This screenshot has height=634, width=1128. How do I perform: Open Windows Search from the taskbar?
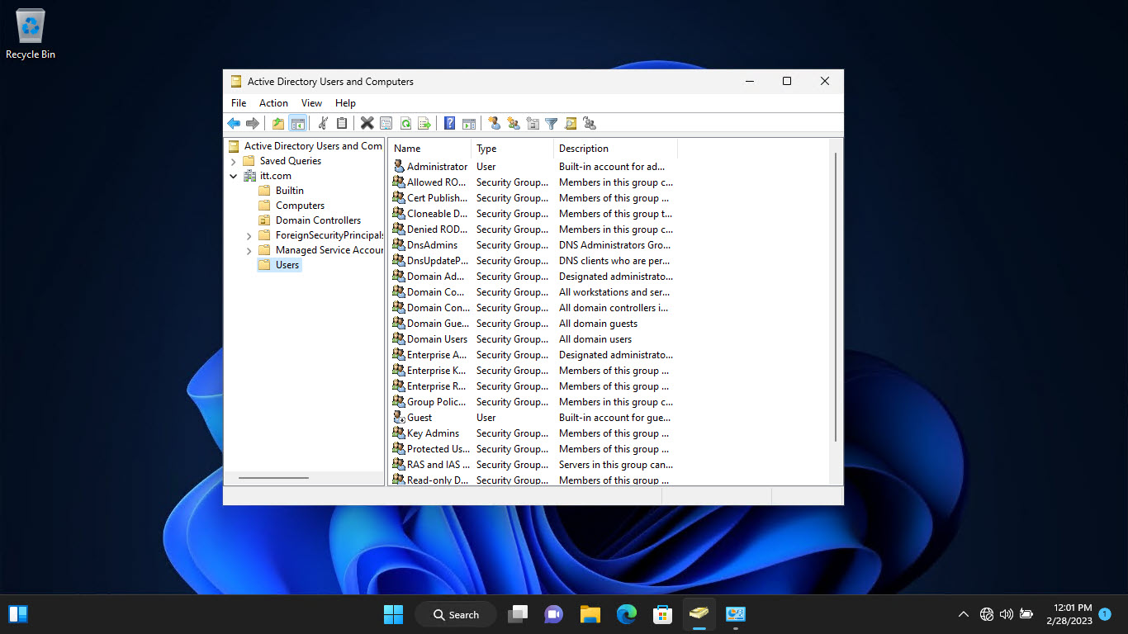coord(456,614)
